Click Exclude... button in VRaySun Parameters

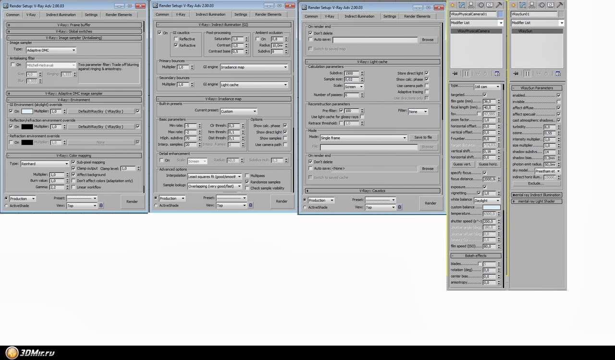click(x=536, y=183)
